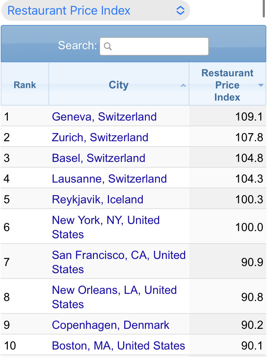Open the Geneva, Switzerland link
Screen dimensions: 267x357
[x=104, y=117]
